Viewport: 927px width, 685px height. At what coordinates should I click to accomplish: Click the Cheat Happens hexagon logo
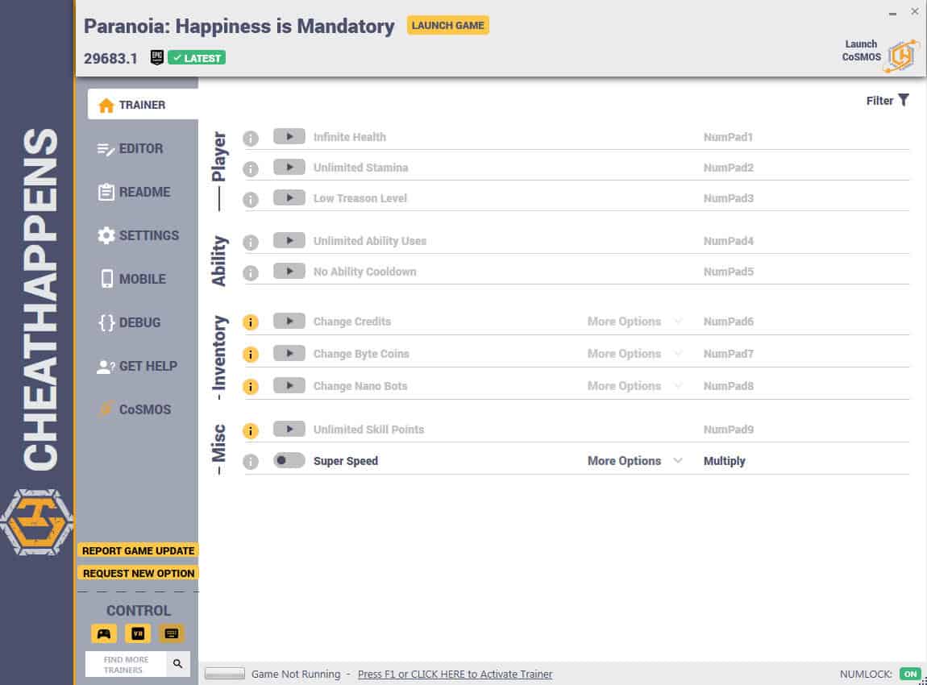36,522
